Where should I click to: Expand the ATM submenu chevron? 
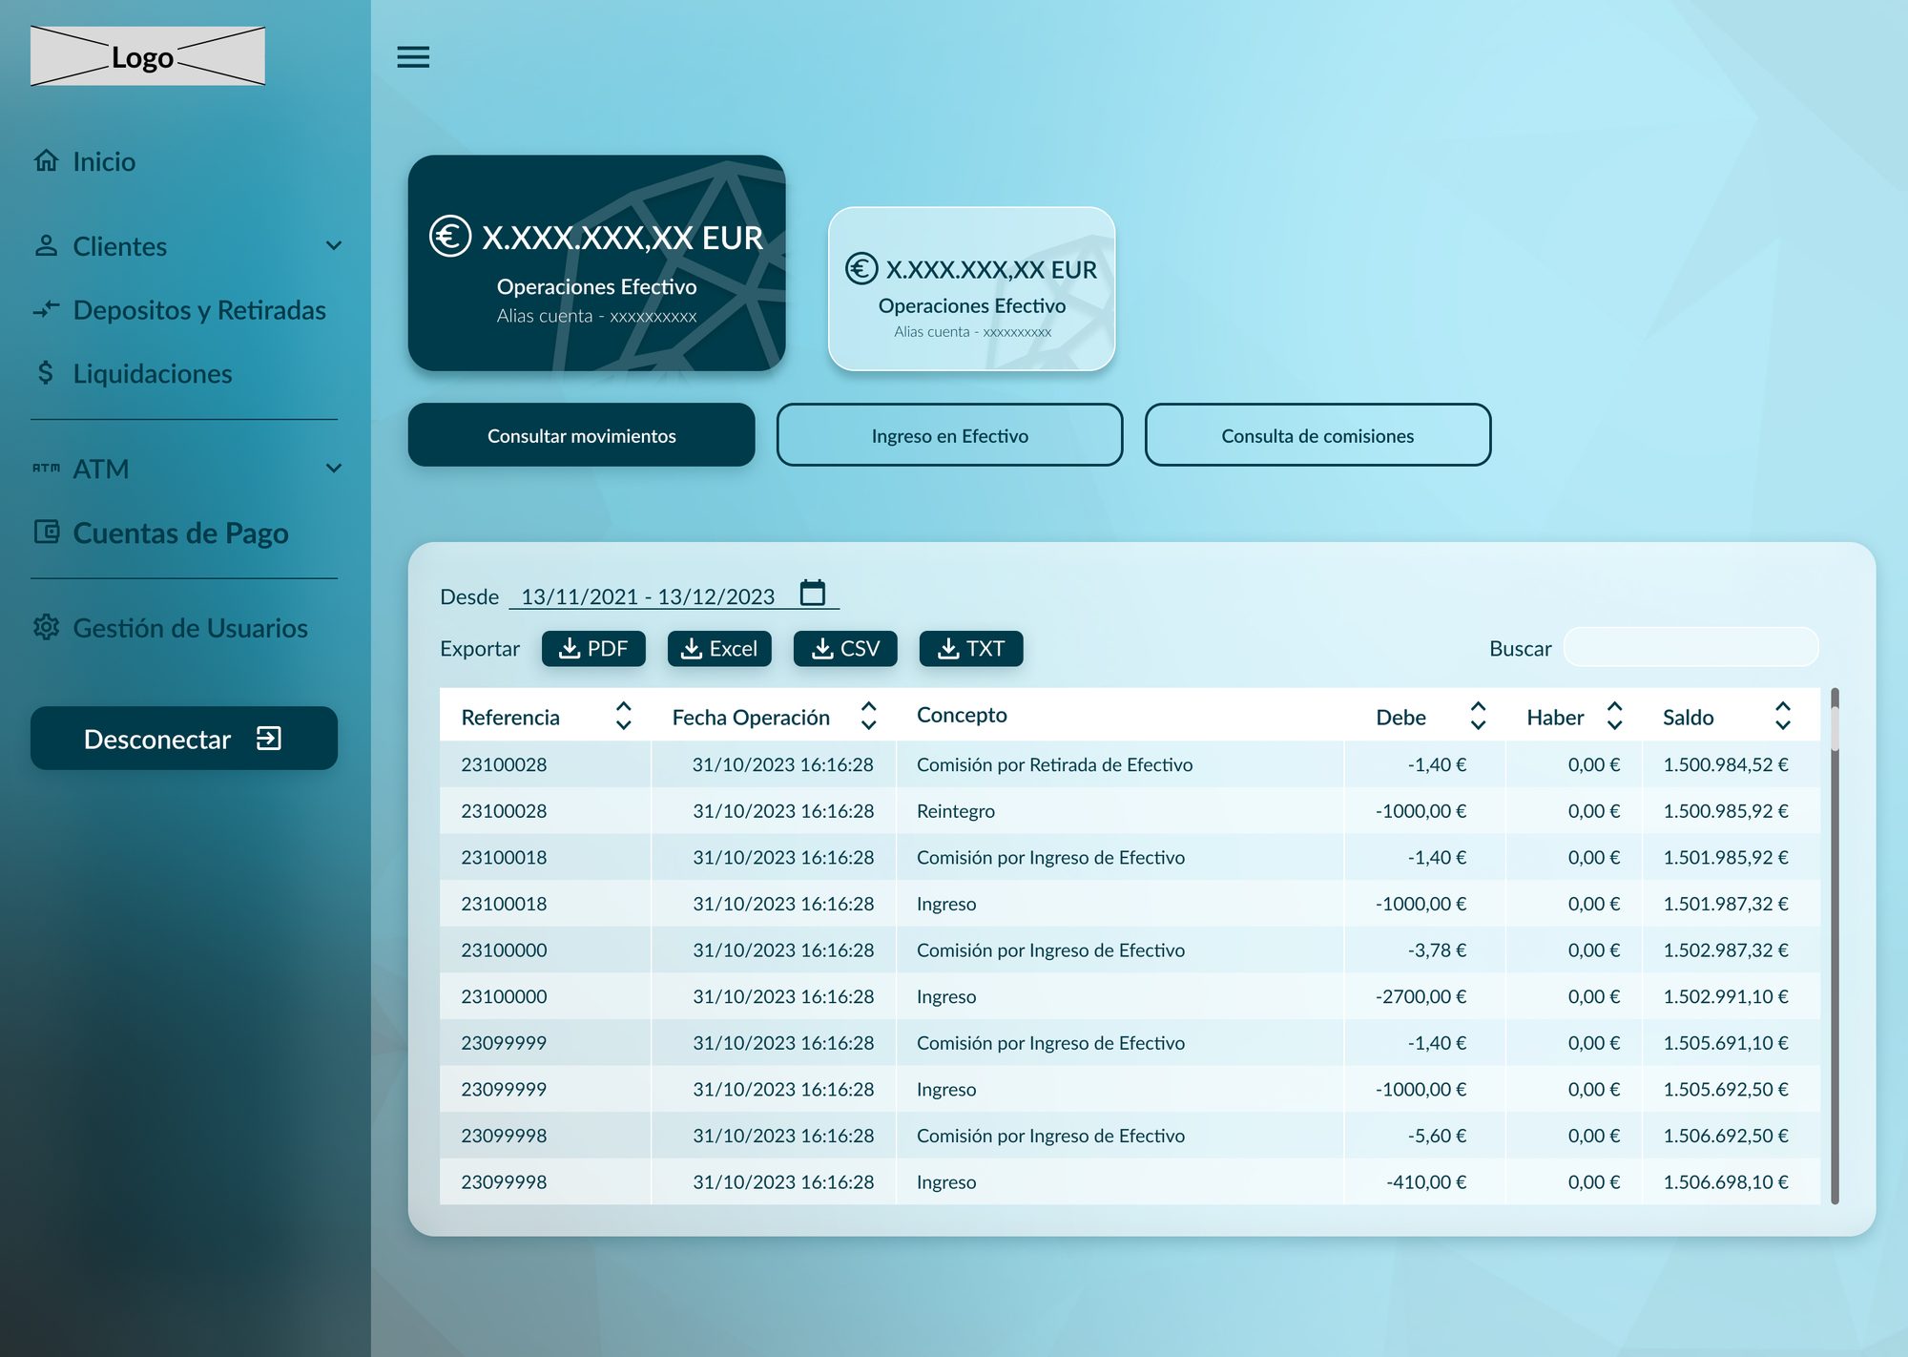[334, 468]
